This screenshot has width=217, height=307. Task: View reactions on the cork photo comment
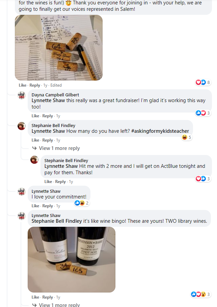[x=203, y=82]
